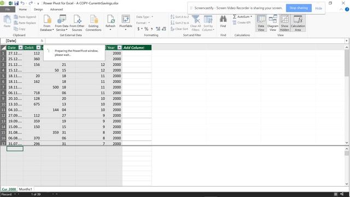Click the [Date] name box
Screen dimensions: 350x197
(x=20, y=41)
